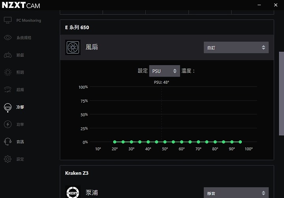Screen dimensions: 284x198
Task: Select the fan curve point at 50°
Action: coord(165,142)
